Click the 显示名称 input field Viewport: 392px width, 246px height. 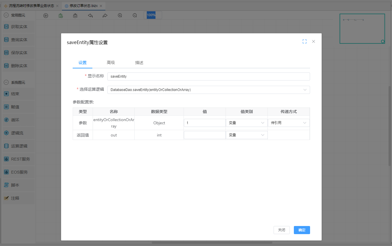[208, 76]
